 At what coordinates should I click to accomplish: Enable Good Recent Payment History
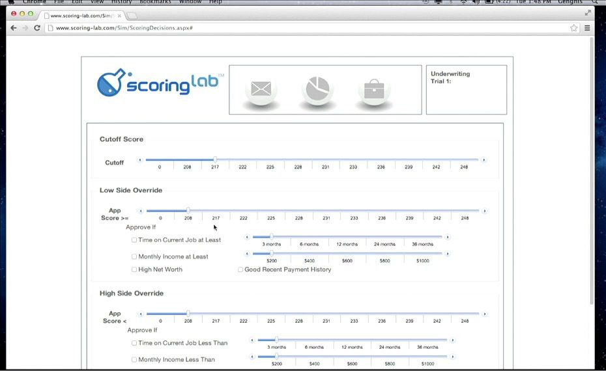click(x=240, y=269)
